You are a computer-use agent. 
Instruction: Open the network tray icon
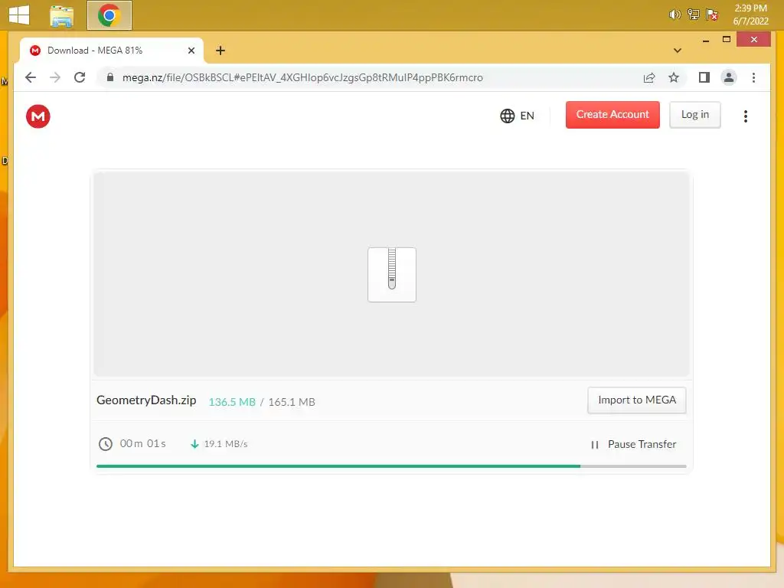pyautogui.click(x=694, y=15)
